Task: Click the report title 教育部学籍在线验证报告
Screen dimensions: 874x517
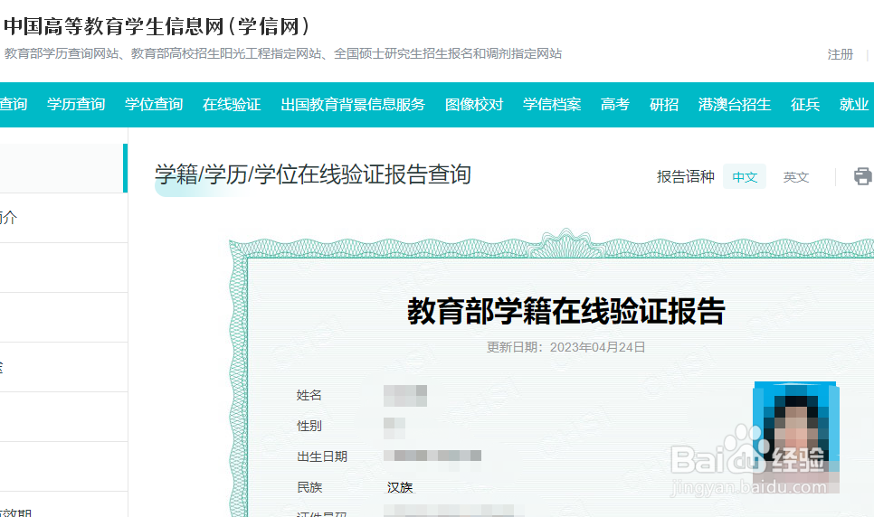Action: (x=566, y=311)
